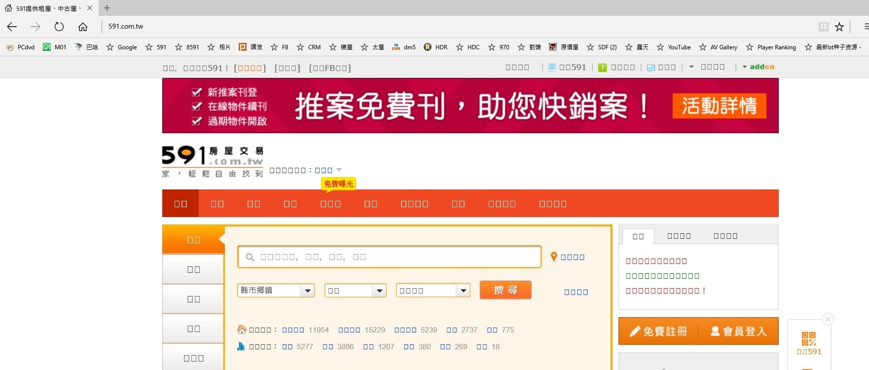Open the 巴哈 bookmark
This screenshot has width=869, height=370.
pyautogui.click(x=86, y=47)
